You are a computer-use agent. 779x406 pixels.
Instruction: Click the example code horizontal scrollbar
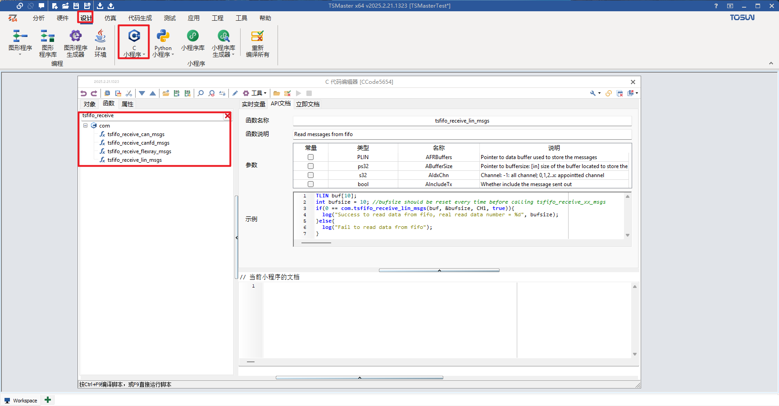click(x=316, y=243)
